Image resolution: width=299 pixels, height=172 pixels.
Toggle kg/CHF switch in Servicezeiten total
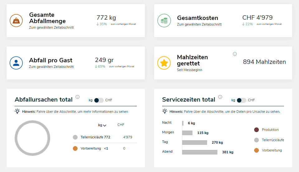[241, 100]
